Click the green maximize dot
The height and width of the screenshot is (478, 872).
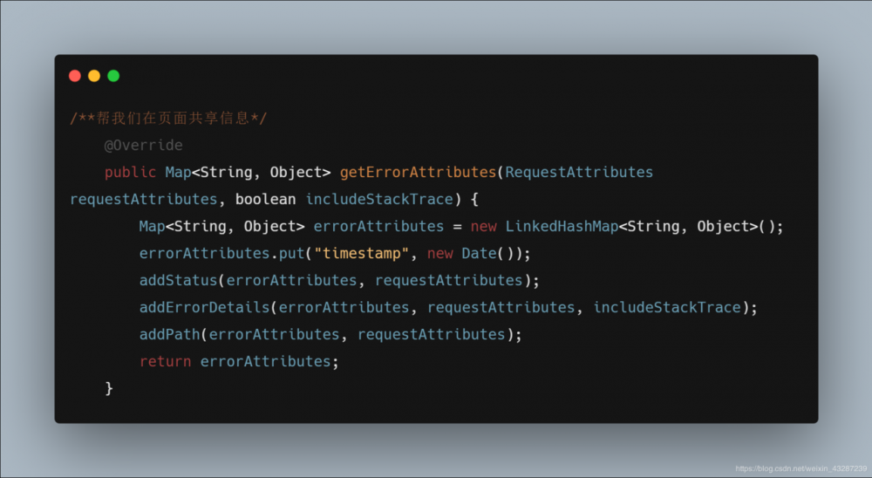pos(113,76)
